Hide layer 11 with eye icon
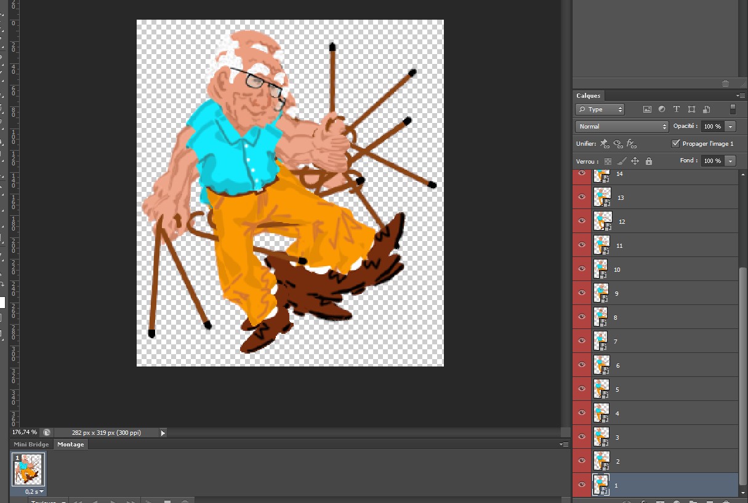This screenshot has height=503, width=748. click(x=582, y=245)
